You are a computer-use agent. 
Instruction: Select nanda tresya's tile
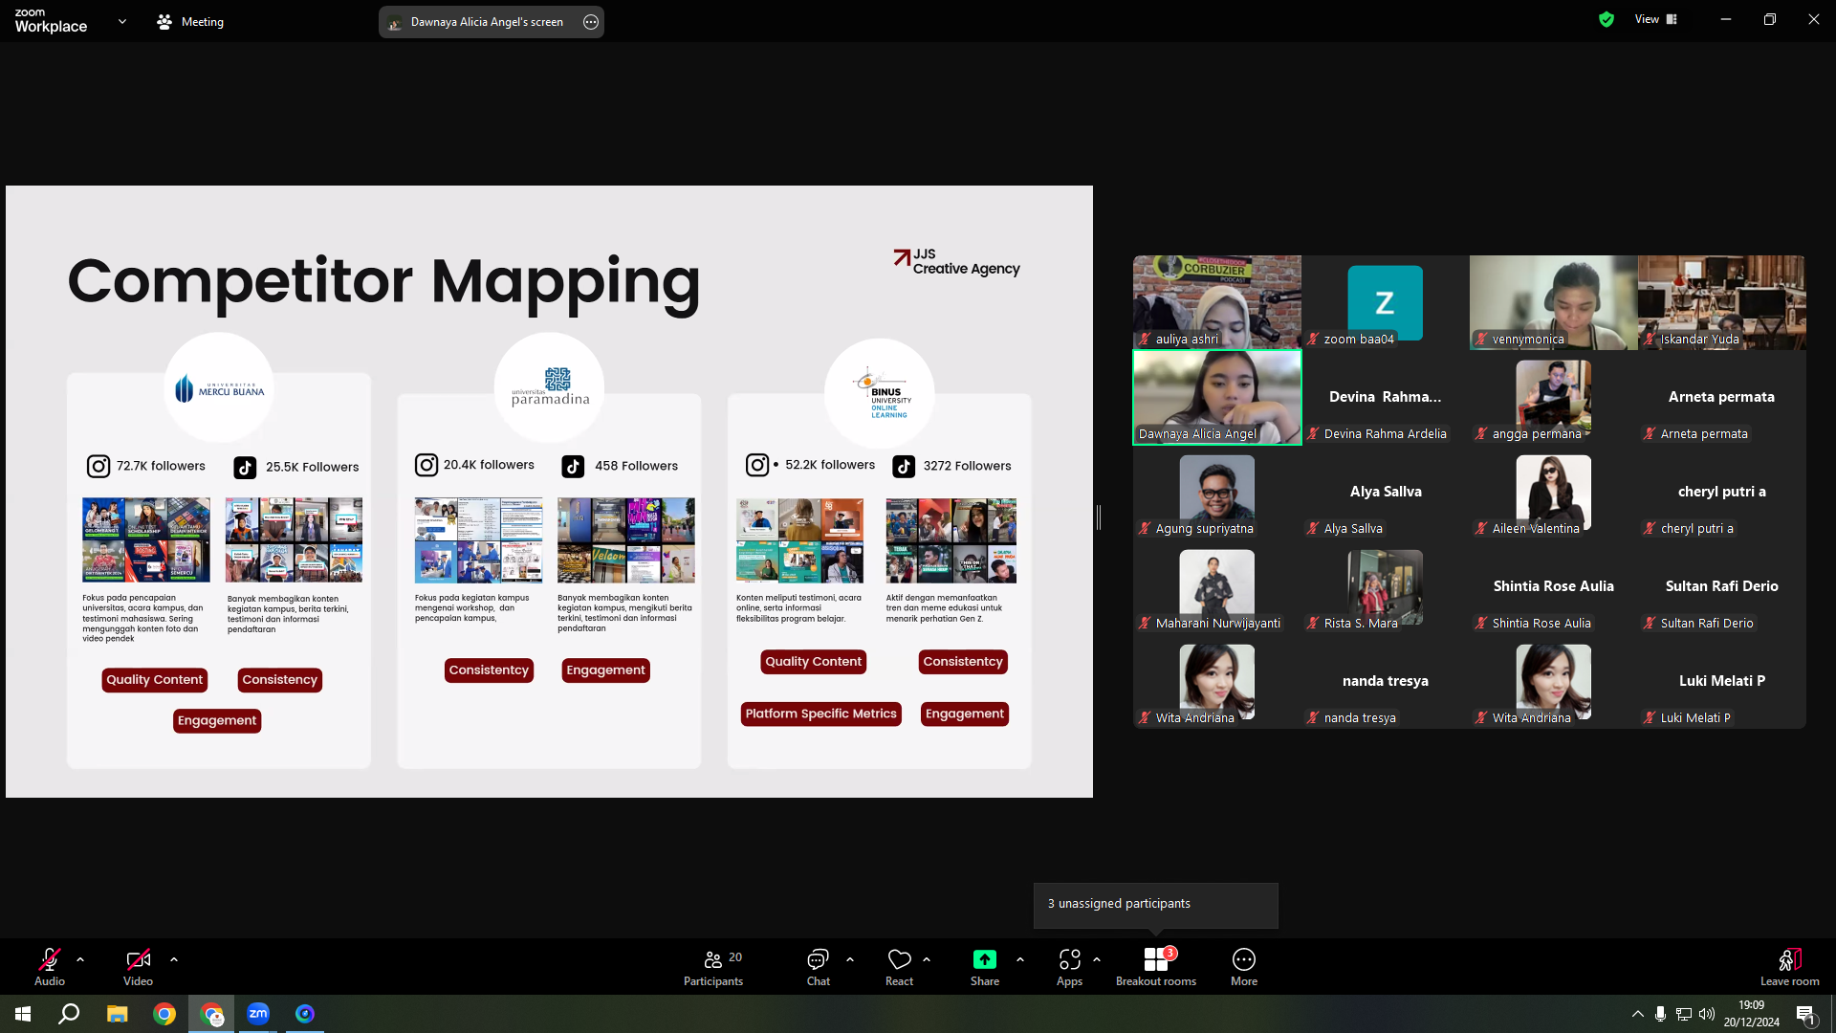coord(1386,681)
